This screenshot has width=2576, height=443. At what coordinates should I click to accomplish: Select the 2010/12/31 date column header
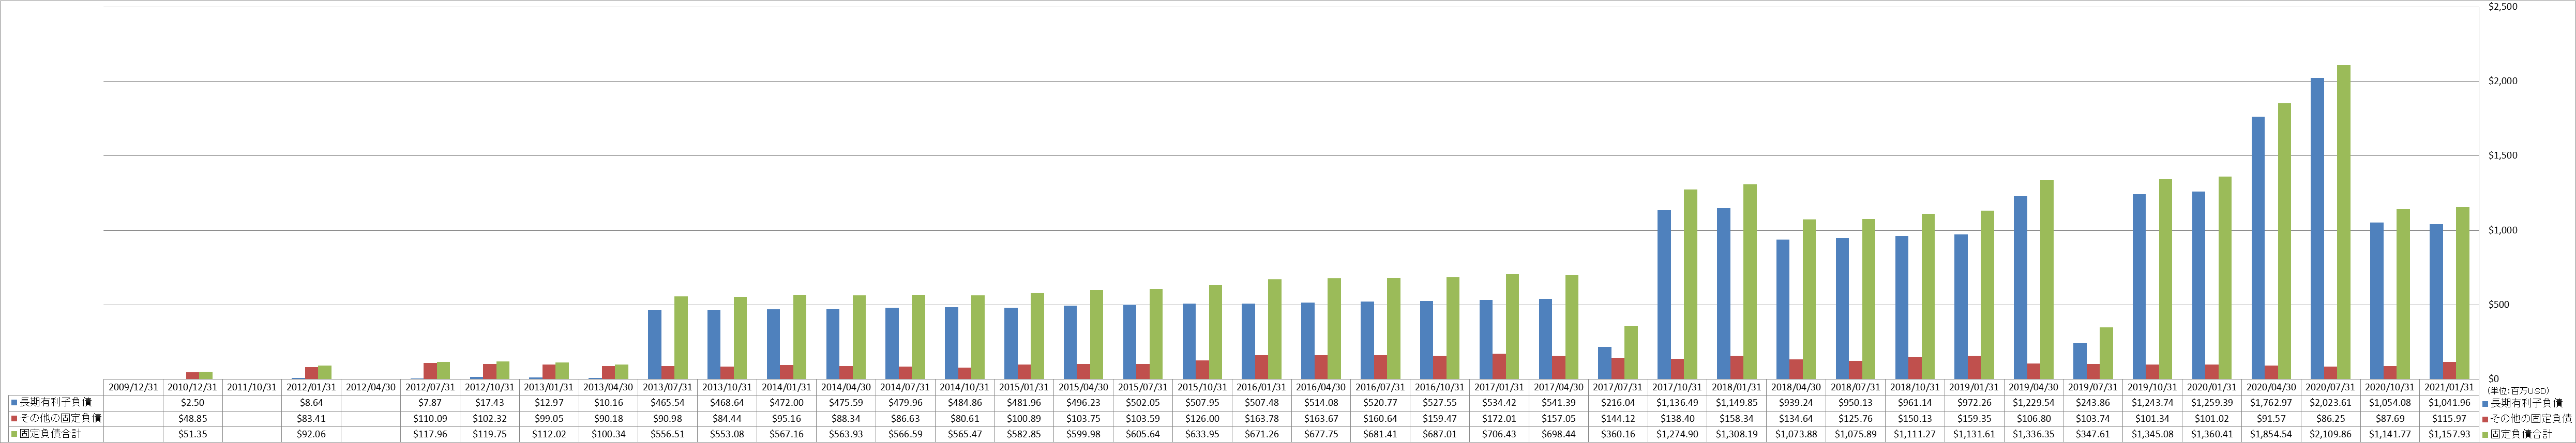(193, 387)
